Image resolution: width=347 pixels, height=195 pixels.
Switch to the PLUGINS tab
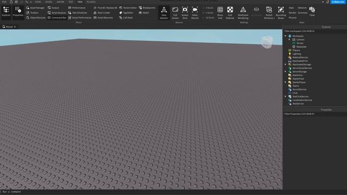click(x=91, y=2)
